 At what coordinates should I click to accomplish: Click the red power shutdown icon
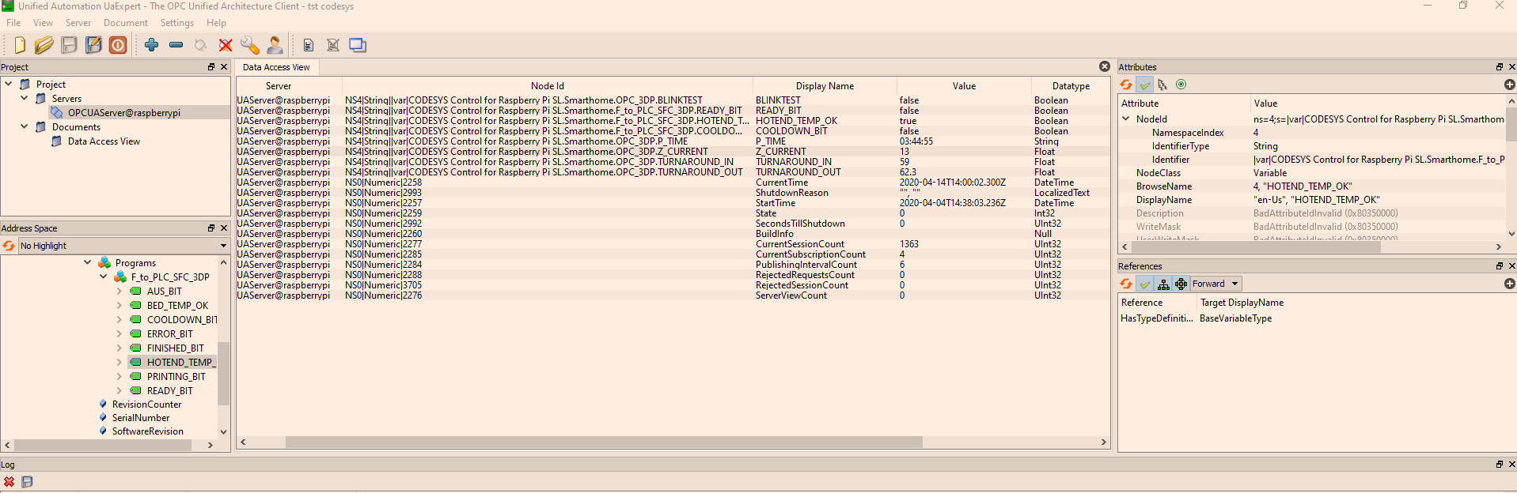(118, 45)
